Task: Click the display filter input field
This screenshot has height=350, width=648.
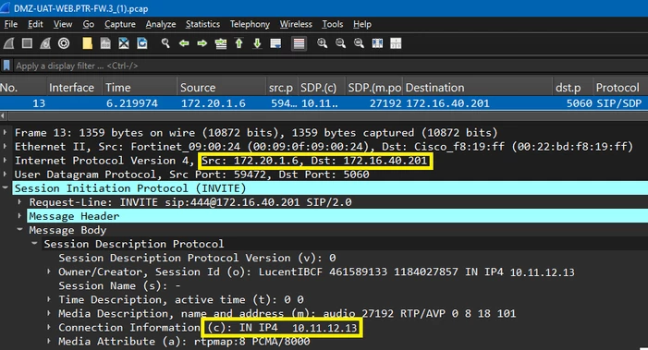Action: [331, 66]
